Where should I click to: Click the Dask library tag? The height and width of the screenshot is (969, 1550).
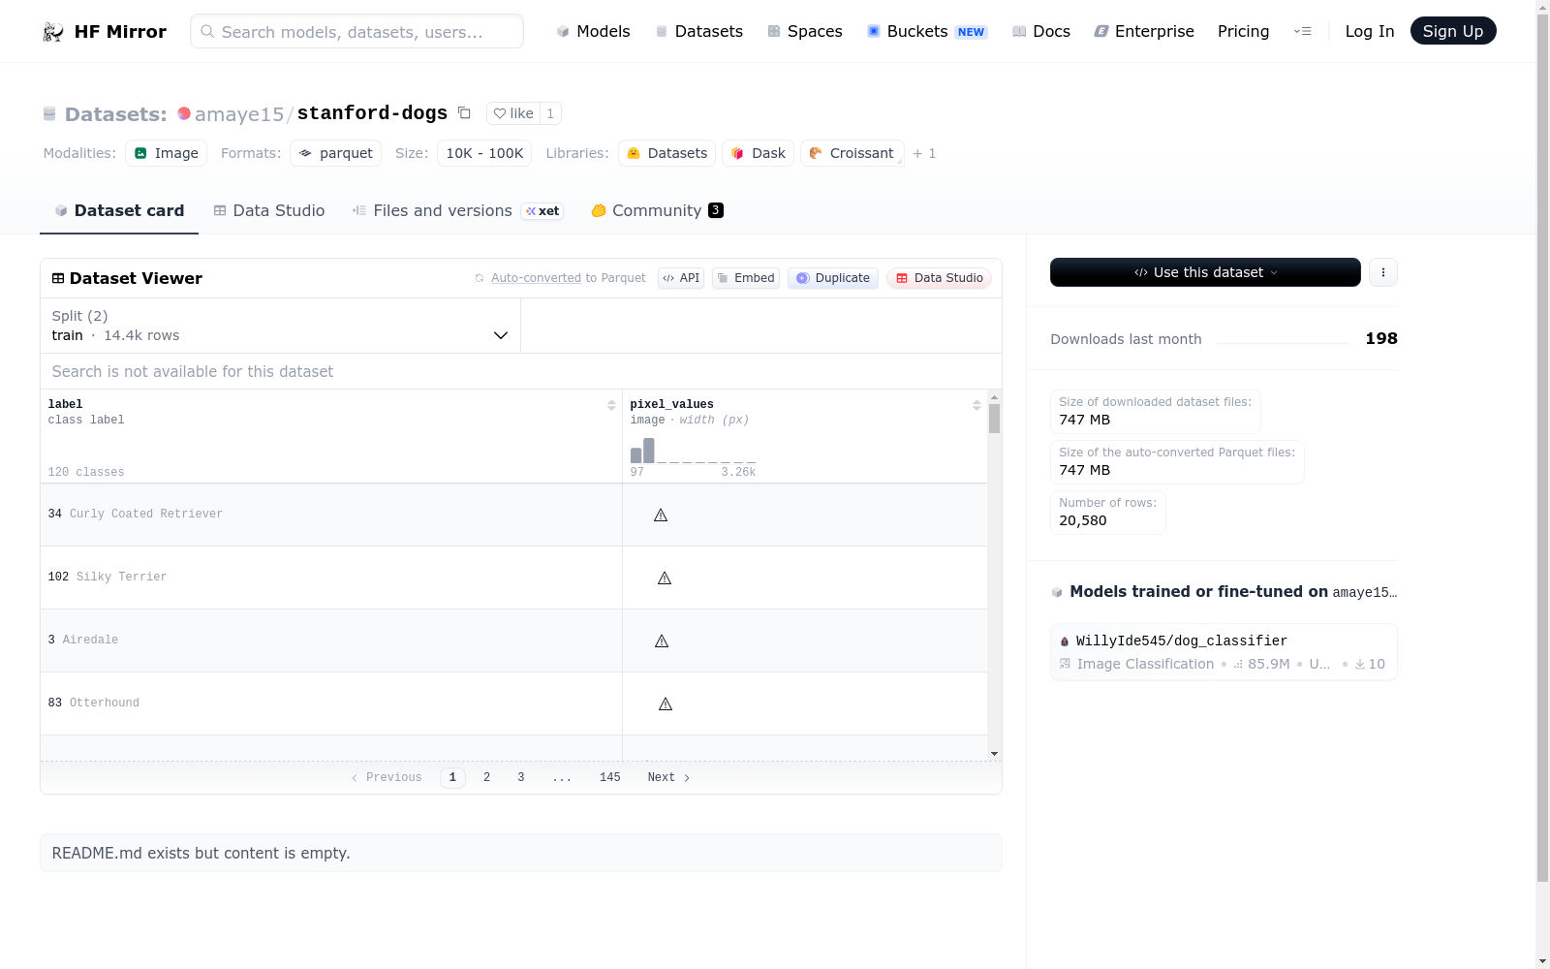click(758, 153)
